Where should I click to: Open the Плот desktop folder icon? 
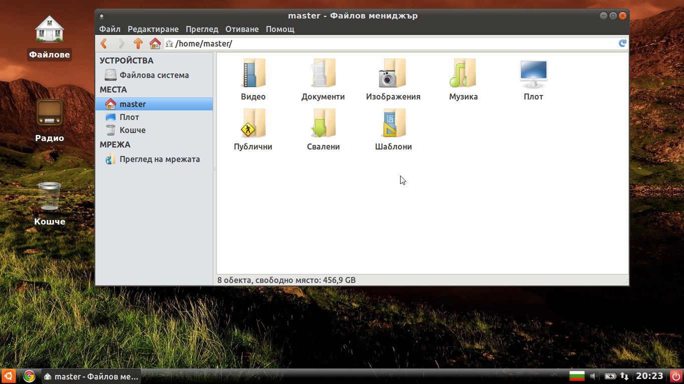tap(533, 80)
